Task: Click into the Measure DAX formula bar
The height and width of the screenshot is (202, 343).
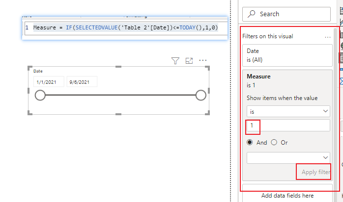Action: click(126, 28)
